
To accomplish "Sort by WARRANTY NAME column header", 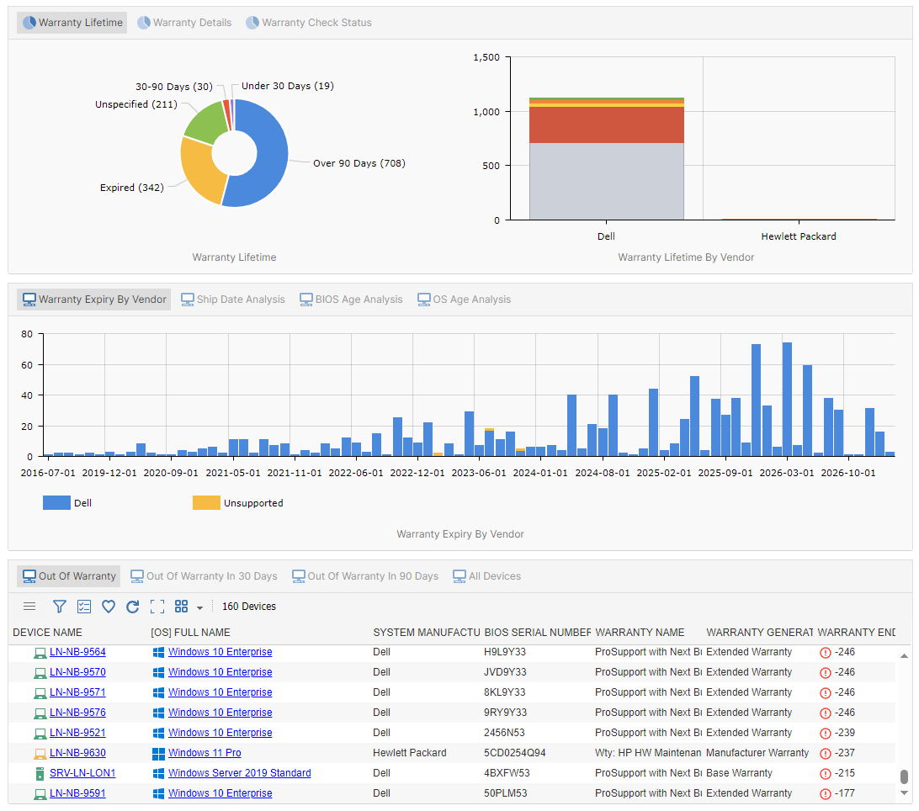I will coord(640,633).
